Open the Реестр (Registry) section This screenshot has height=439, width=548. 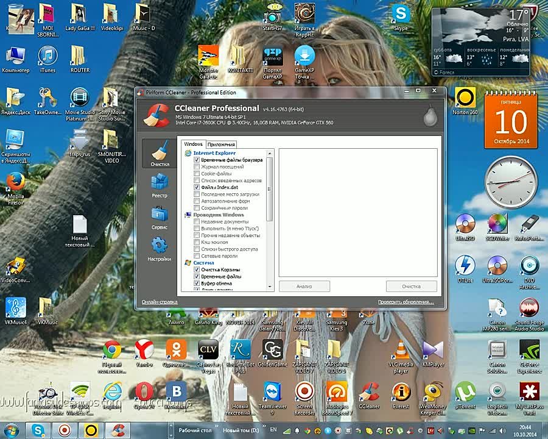[x=160, y=185]
